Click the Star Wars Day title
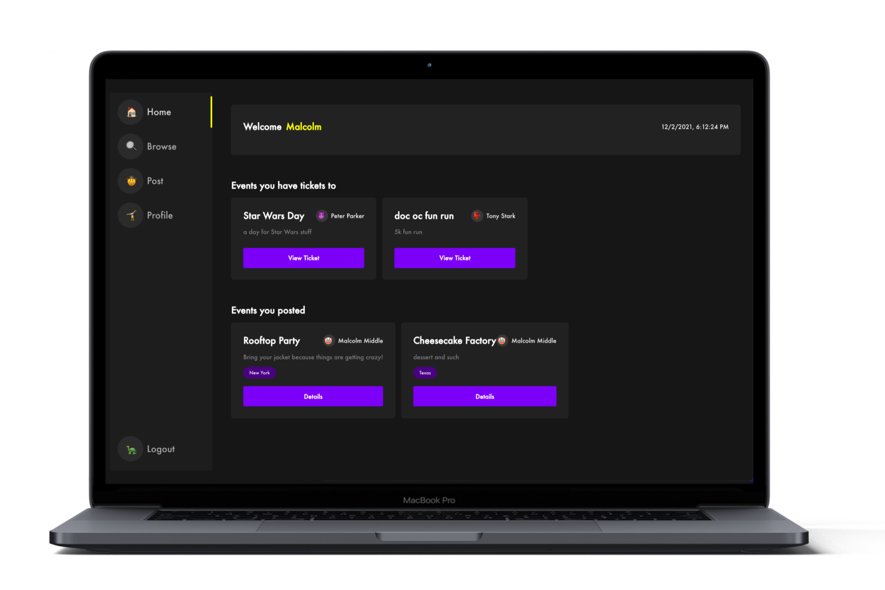 pos(274,216)
